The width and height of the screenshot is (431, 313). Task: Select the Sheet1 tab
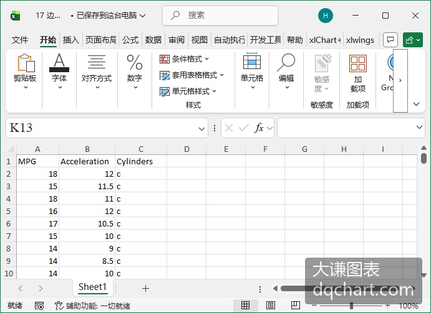tap(93, 287)
